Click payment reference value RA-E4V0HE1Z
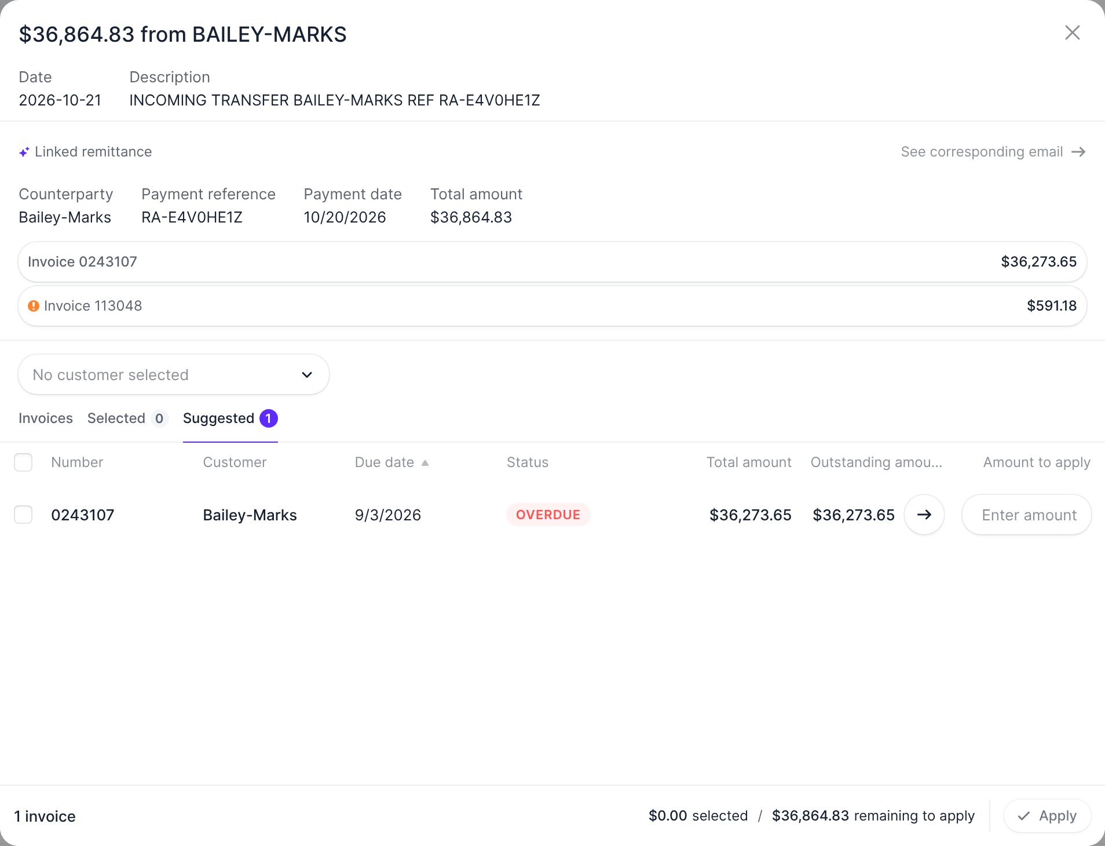 click(x=192, y=217)
